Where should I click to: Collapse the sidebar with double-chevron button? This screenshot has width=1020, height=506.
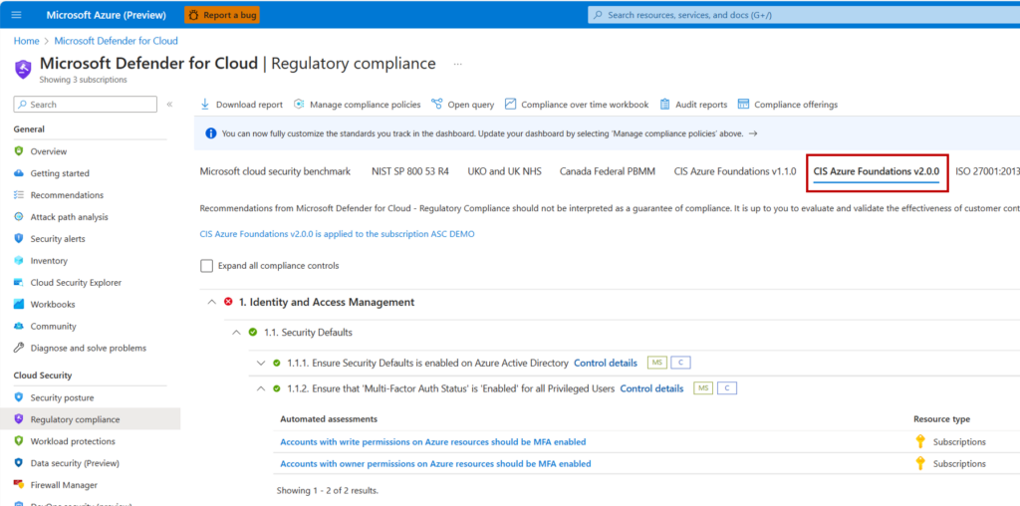click(x=169, y=104)
